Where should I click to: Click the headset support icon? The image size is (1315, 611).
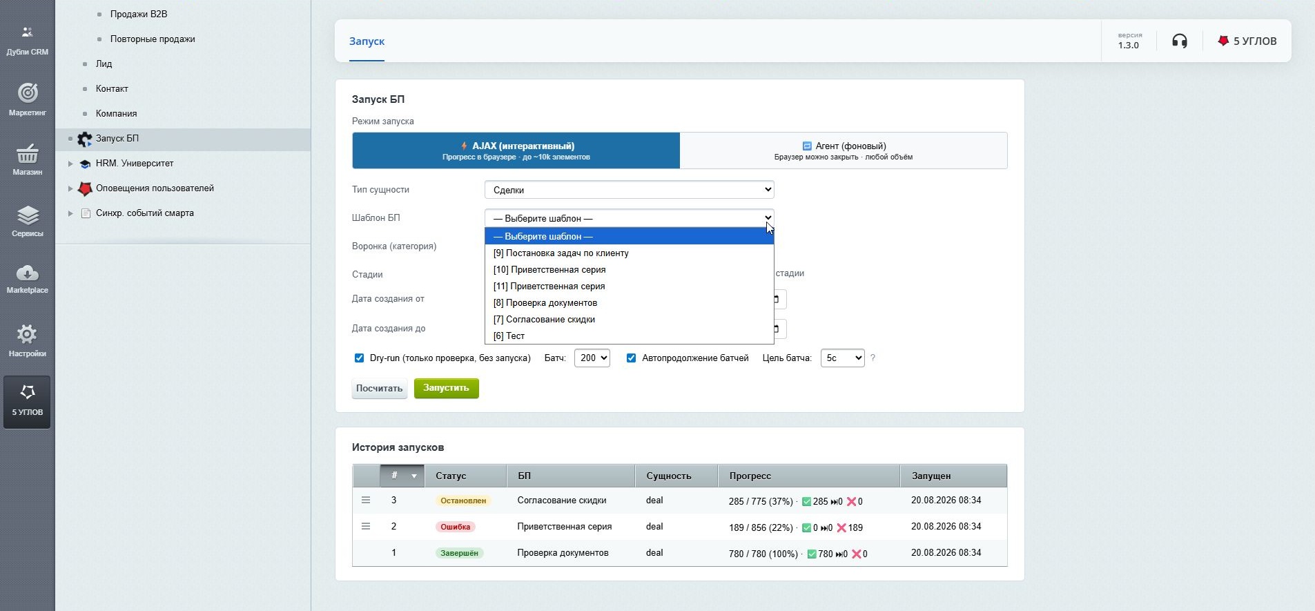1180,41
